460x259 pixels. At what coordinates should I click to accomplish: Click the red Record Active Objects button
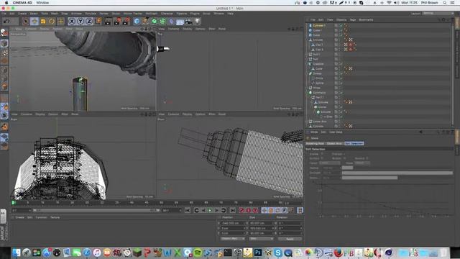point(241,210)
